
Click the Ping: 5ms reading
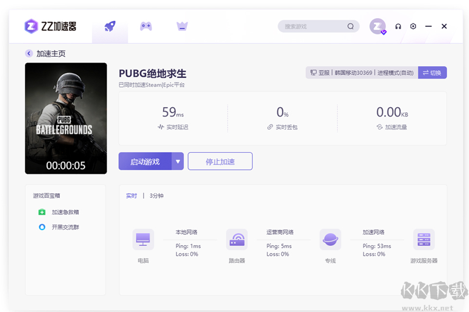(279, 246)
